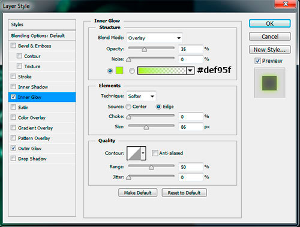300x227 pixels.
Task: Enable the Pattern Overlay checkbox
Action: [13, 138]
